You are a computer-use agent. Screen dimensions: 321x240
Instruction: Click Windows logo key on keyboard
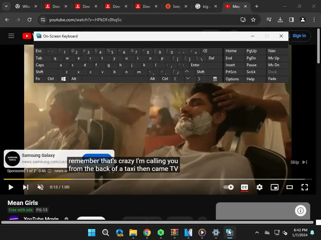pos(63,79)
